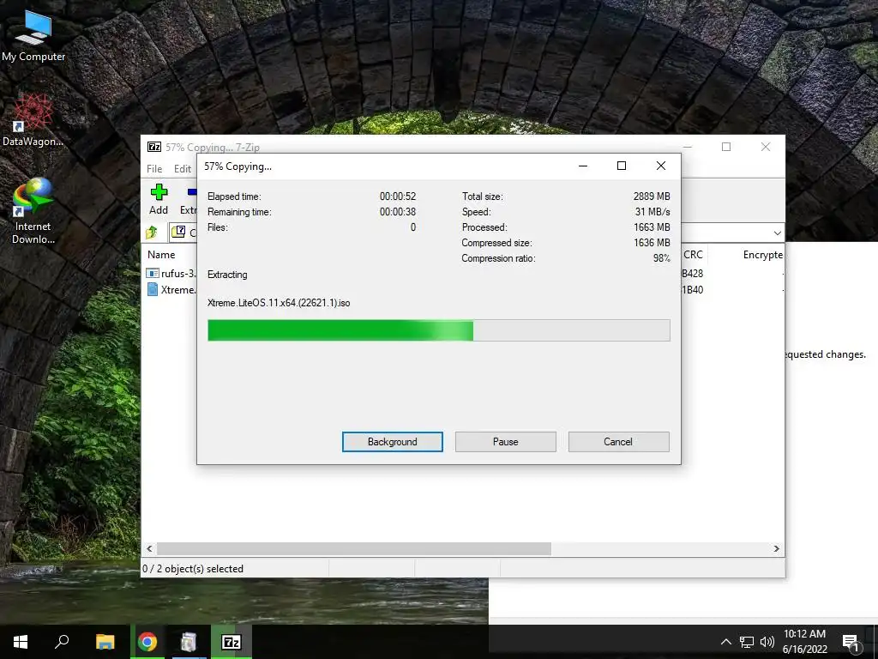This screenshot has width=878, height=659.
Task: Click the 7-Zip taskbar icon
Action: [232, 642]
